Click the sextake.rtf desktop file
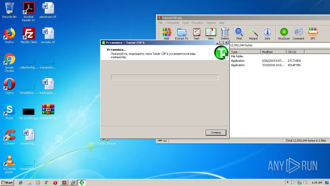The height and width of the screenshot is (186, 330). 48,36
